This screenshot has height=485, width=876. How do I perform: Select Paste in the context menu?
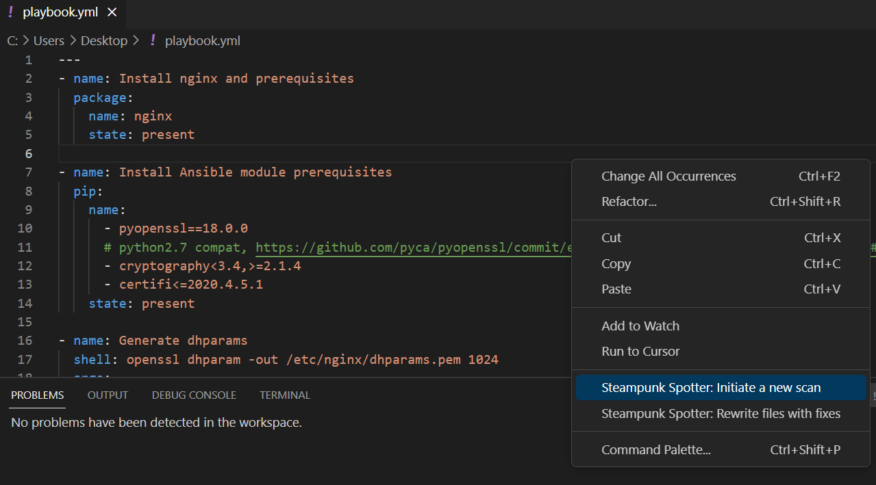click(616, 289)
